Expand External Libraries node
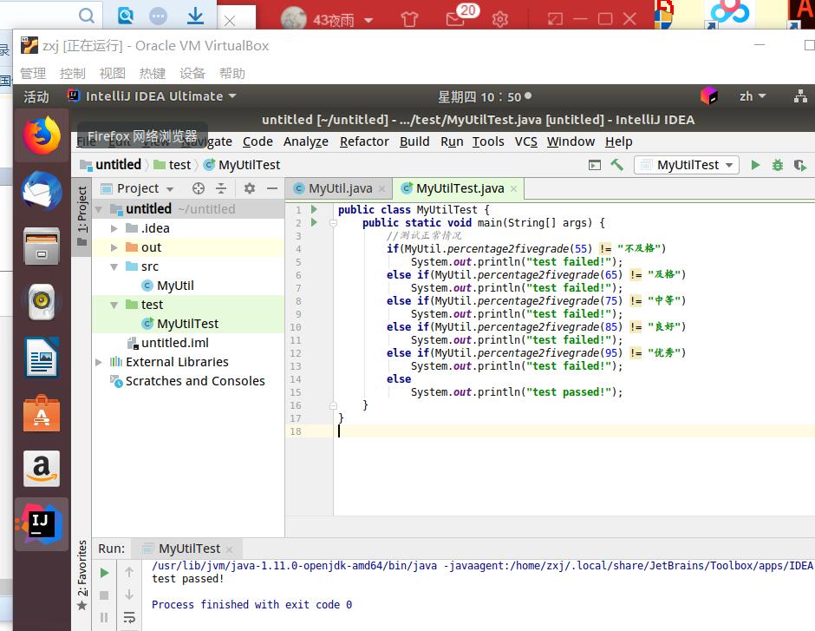Screen dimensions: 815x631 pyautogui.click(x=99, y=362)
